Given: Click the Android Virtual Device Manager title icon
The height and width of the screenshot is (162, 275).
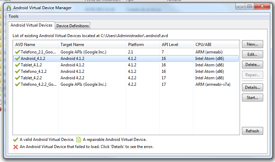Looking at the screenshot, I should click(9, 8).
